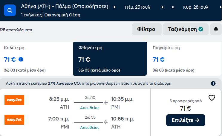Screen dimensions: 222x136
Task: Click the outbound easyJet logo
Action: (14, 100)
